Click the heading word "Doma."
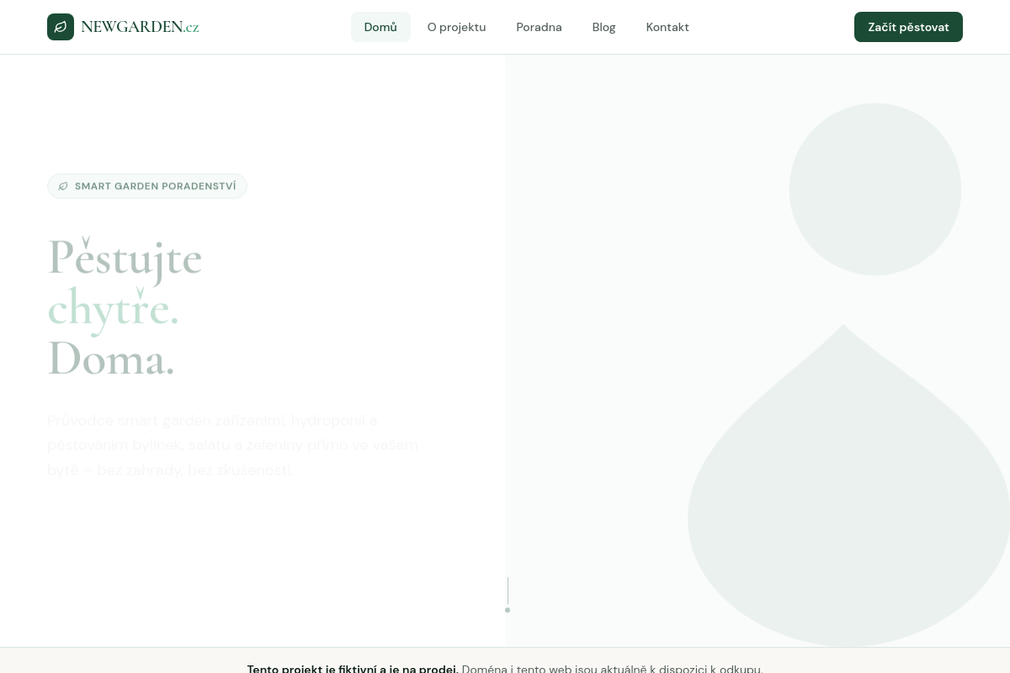Screen dimensions: 1010x673 tap(111, 359)
